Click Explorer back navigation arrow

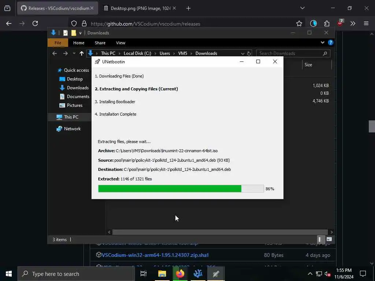click(55, 53)
